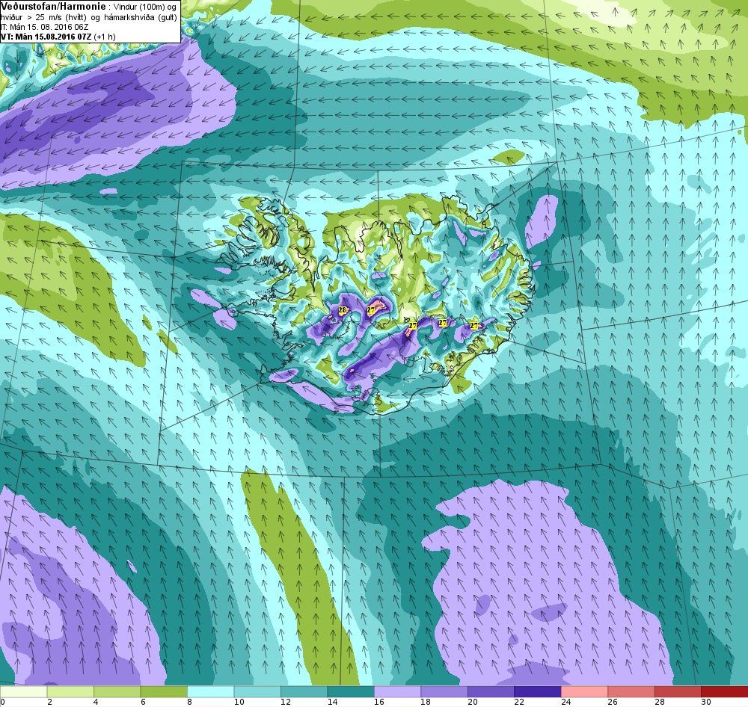The height and width of the screenshot is (707, 748).
Task: Pick the 12–14 m/s teal legend swatch
Action: (x=304, y=691)
